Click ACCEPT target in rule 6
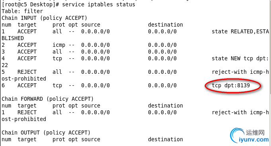271x146 pixels. click(x=27, y=85)
